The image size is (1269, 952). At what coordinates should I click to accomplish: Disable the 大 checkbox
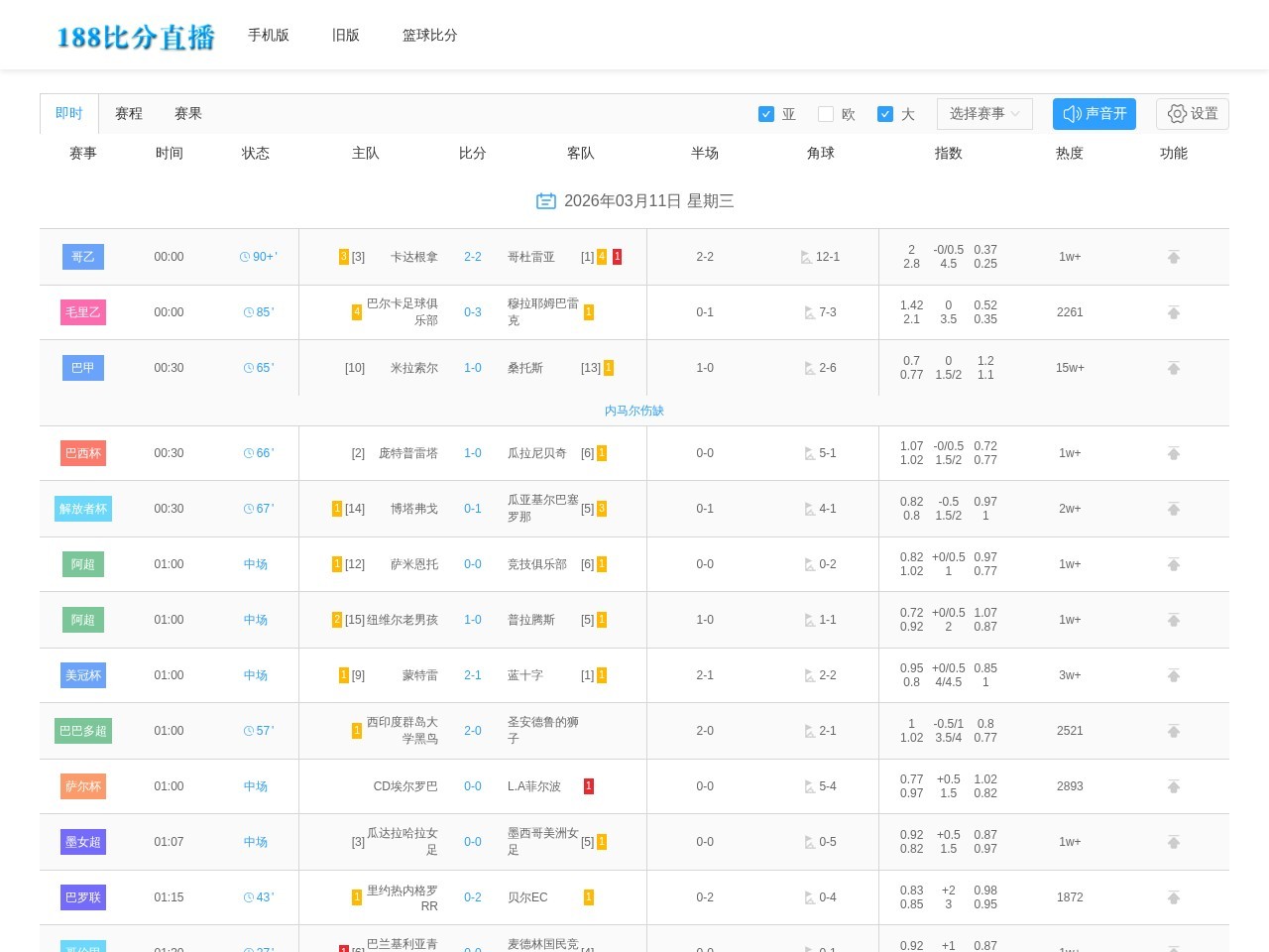[884, 113]
